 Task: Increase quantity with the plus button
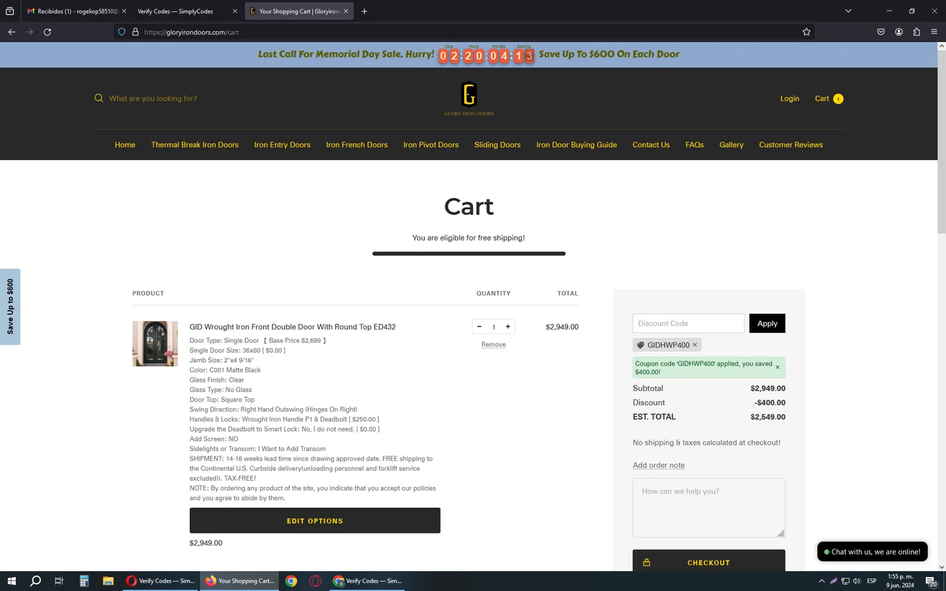508,326
